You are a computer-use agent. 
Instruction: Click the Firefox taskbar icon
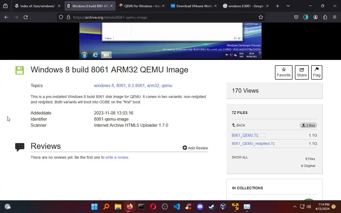point(129,207)
